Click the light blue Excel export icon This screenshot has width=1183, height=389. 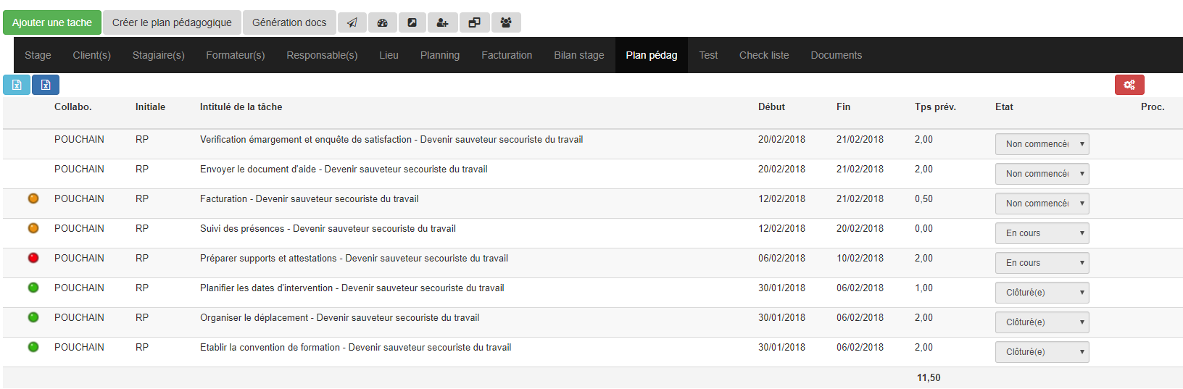(x=17, y=85)
